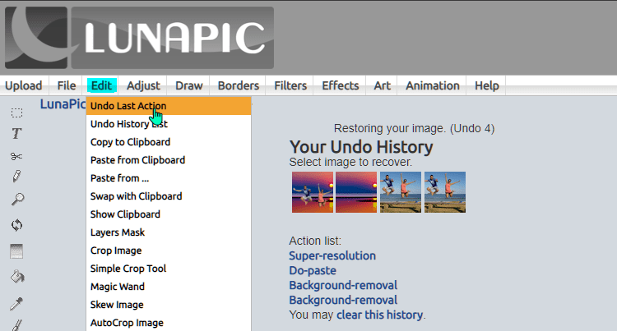617x331 pixels.
Task: Choose Magic Wand
Action: tap(169, 287)
